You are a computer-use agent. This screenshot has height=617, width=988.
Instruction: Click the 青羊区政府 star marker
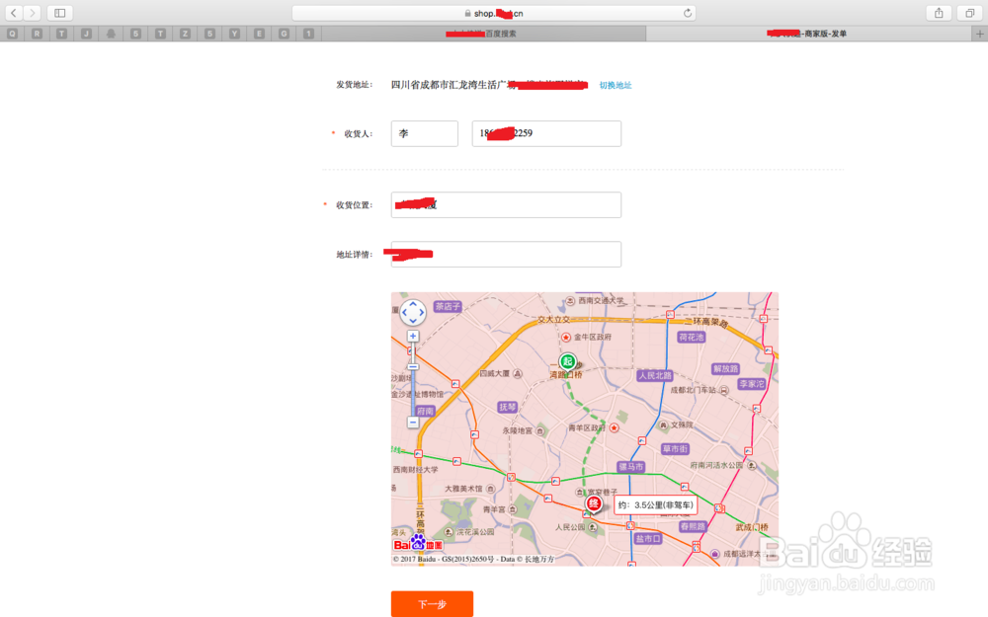click(x=615, y=428)
